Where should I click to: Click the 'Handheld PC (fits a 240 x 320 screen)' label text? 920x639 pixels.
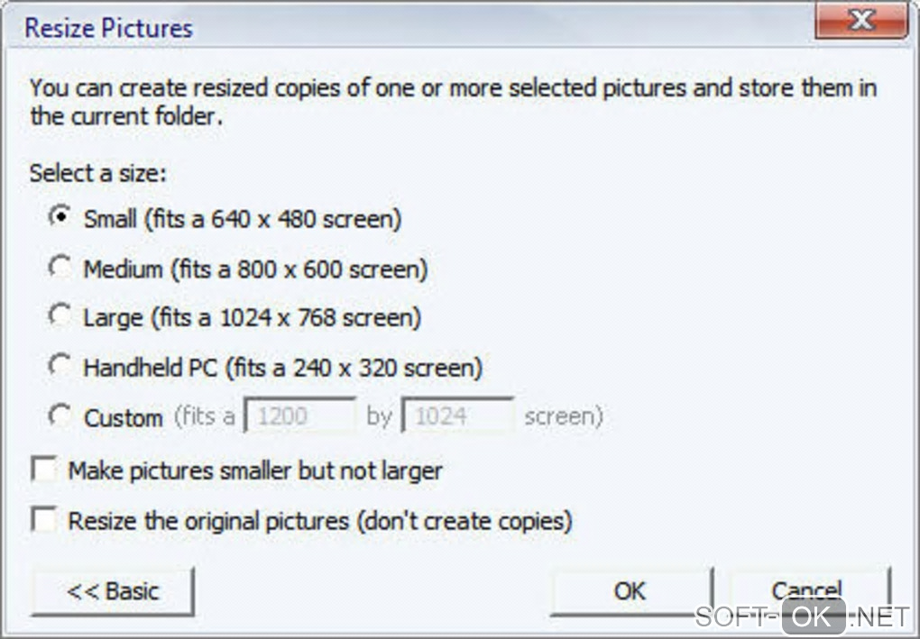(282, 368)
